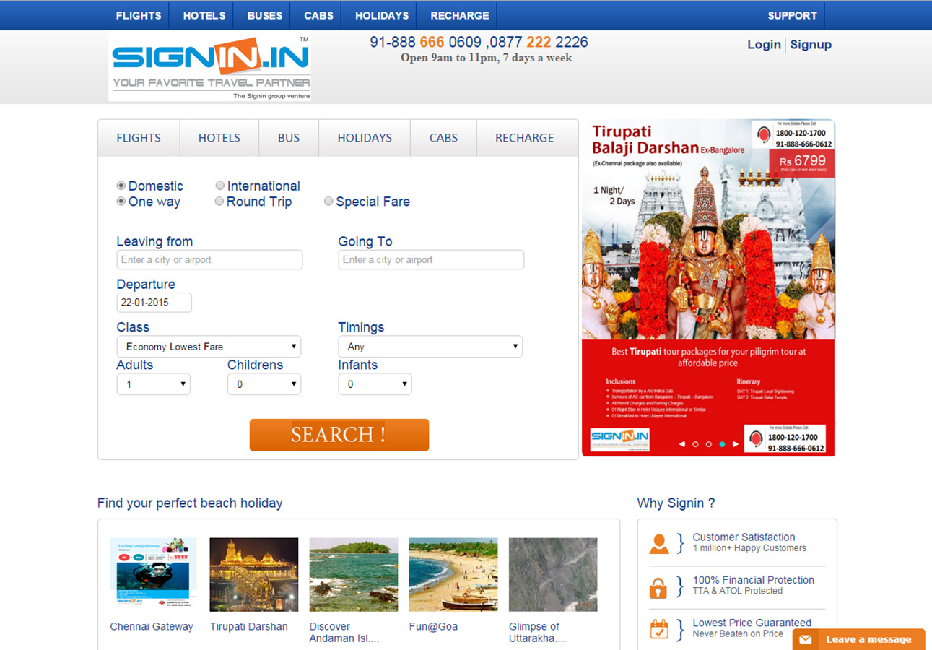Click the Lowest Price Guaranteed text
This screenshot has width=932, height=650.
pyautogui.click(x=752, y=623)
